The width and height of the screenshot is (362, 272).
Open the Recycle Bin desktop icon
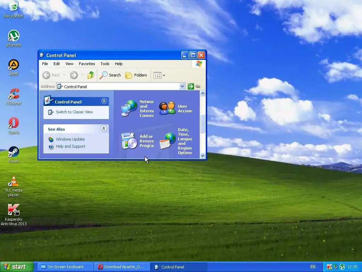click(13, 9)
